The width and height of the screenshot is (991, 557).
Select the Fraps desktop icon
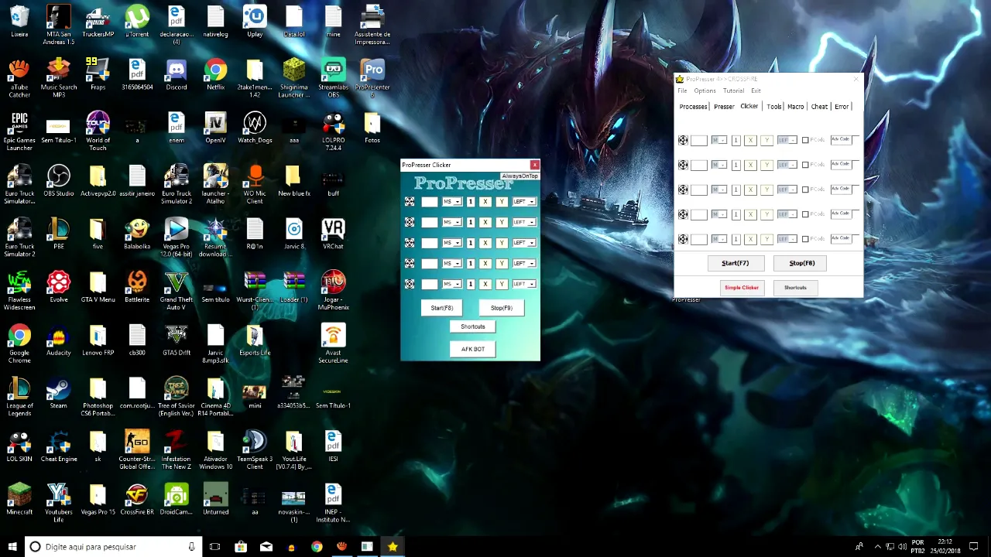(98, 75)
